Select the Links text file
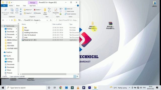The image size is (161, 90). pyautogui.click(x=26, y=37)
